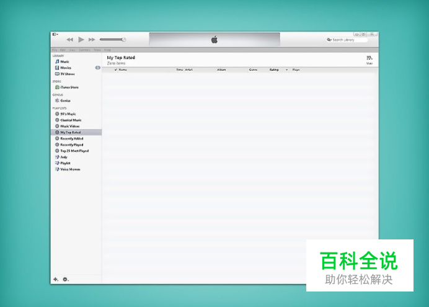The image size is (429, 307).
Task: Click the gear icon beside 90's Music
Action: coord(57,114)
